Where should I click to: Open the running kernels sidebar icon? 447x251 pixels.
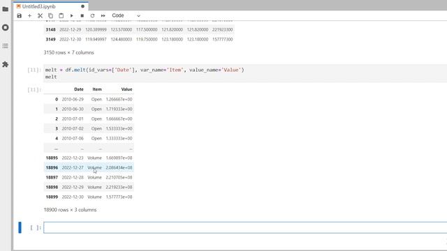(x=5, y=28)
